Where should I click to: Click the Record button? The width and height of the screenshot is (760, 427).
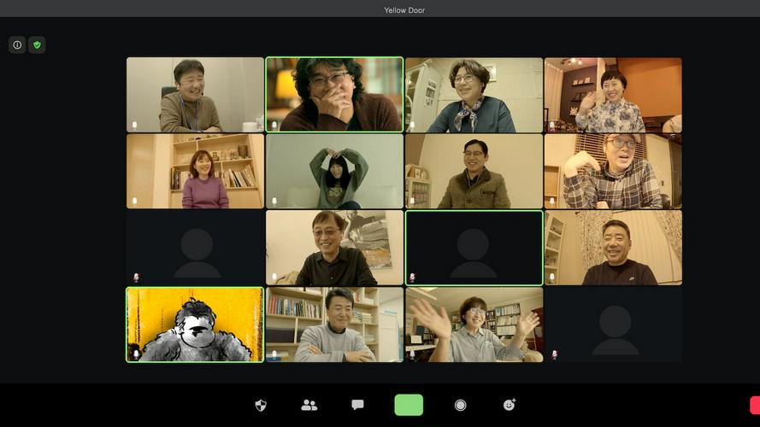[460, 405]
